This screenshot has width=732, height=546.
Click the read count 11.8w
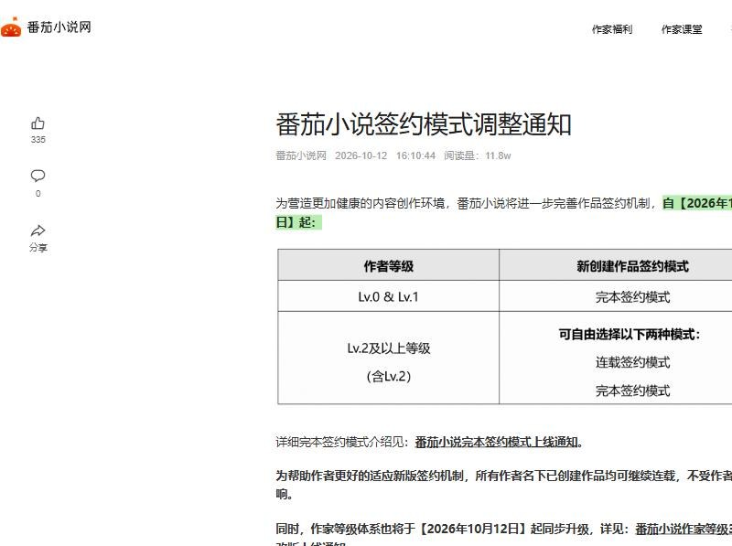click(498, 155)
